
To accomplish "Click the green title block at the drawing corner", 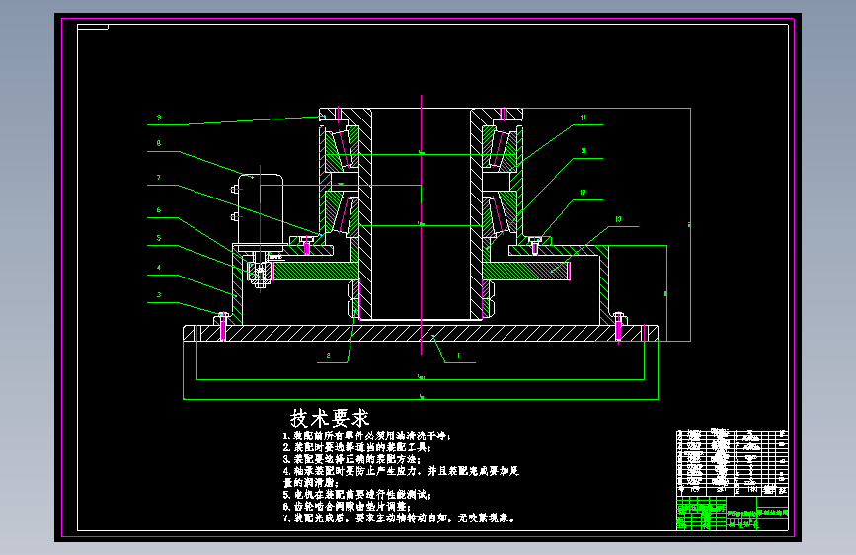I will pyautogui.click(x=732, y=513).
